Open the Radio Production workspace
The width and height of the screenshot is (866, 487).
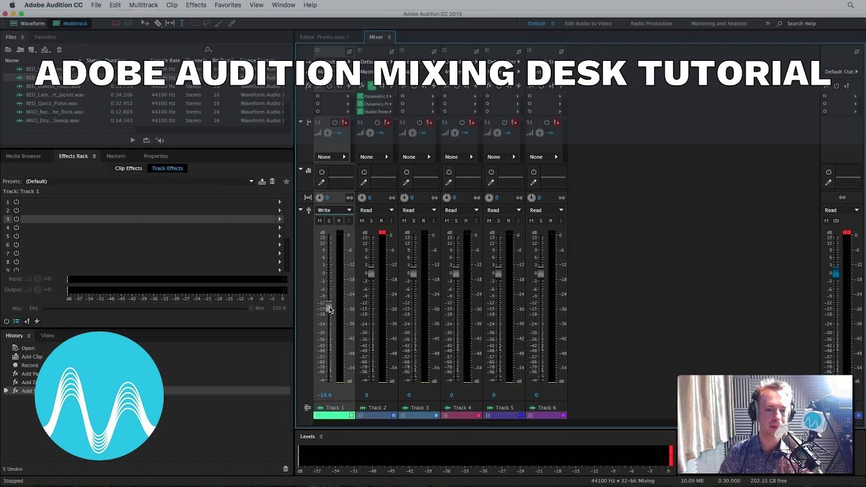coord(651,23)
